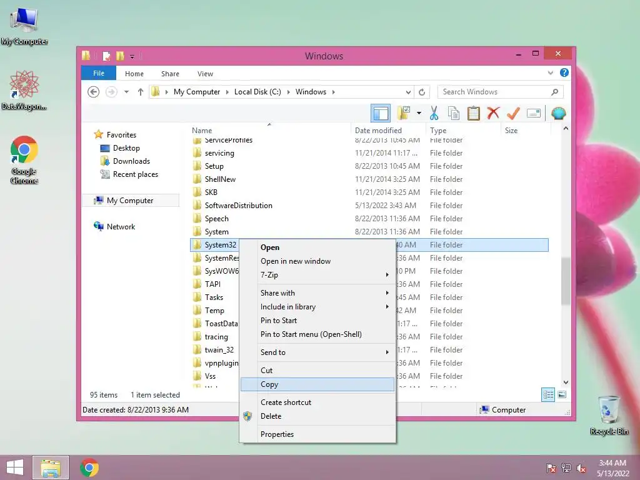Expand the arrow after My Computer breadcrumb
640x480 pixels.
(227, 92)
